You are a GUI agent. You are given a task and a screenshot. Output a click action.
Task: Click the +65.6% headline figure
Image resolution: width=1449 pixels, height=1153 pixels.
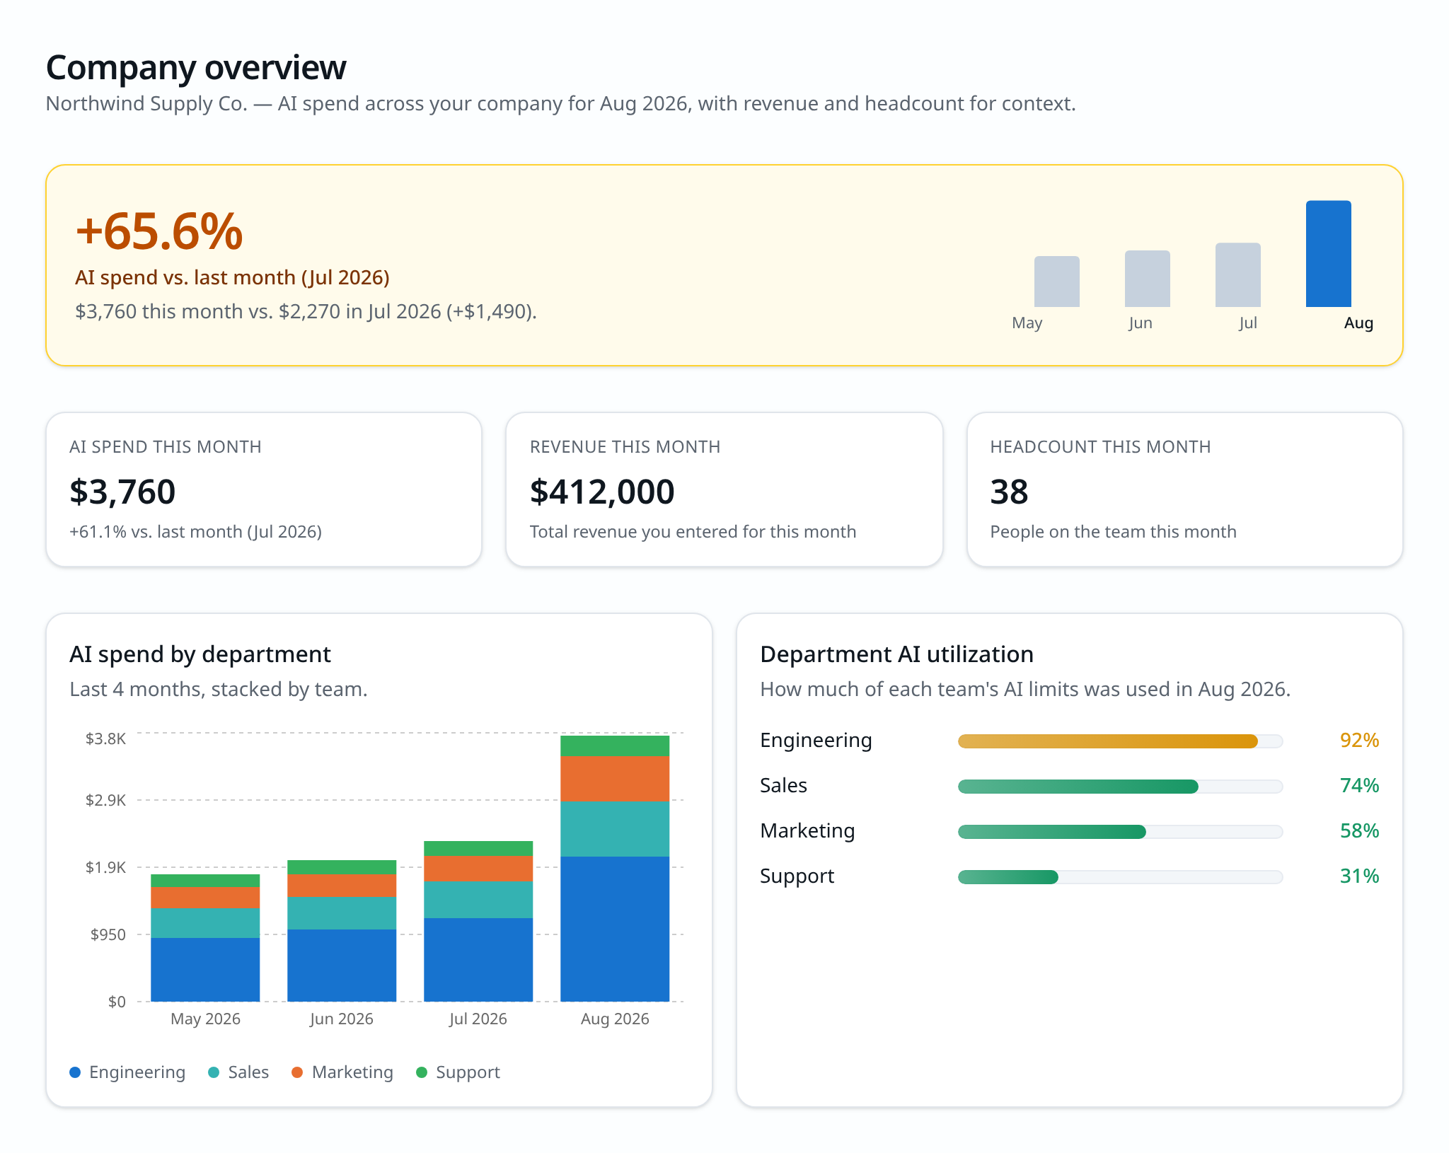[159, 231]
